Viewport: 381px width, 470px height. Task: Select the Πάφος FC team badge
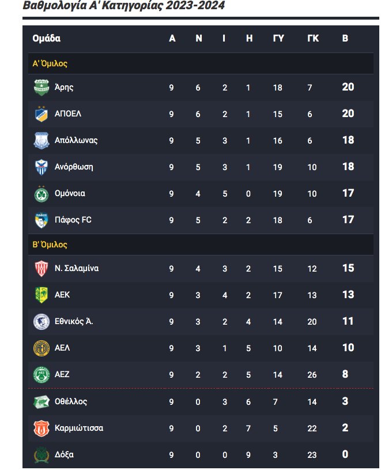coord(42,220)
